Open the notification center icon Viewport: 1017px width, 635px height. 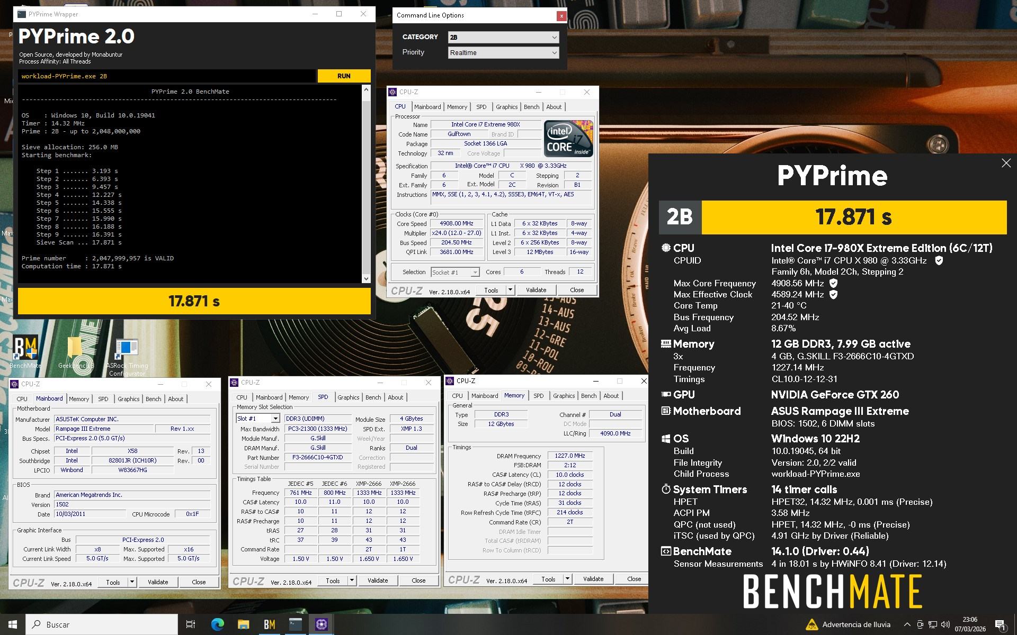[1000, 624]
